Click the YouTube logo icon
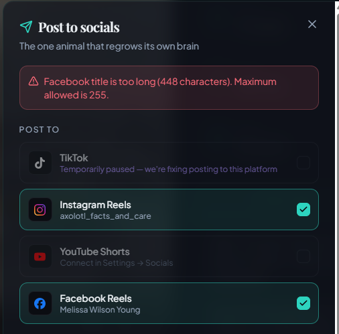Image resolution: width=339 pixels, height=334 pixels. pyautogui.click(x=40, y=256)
